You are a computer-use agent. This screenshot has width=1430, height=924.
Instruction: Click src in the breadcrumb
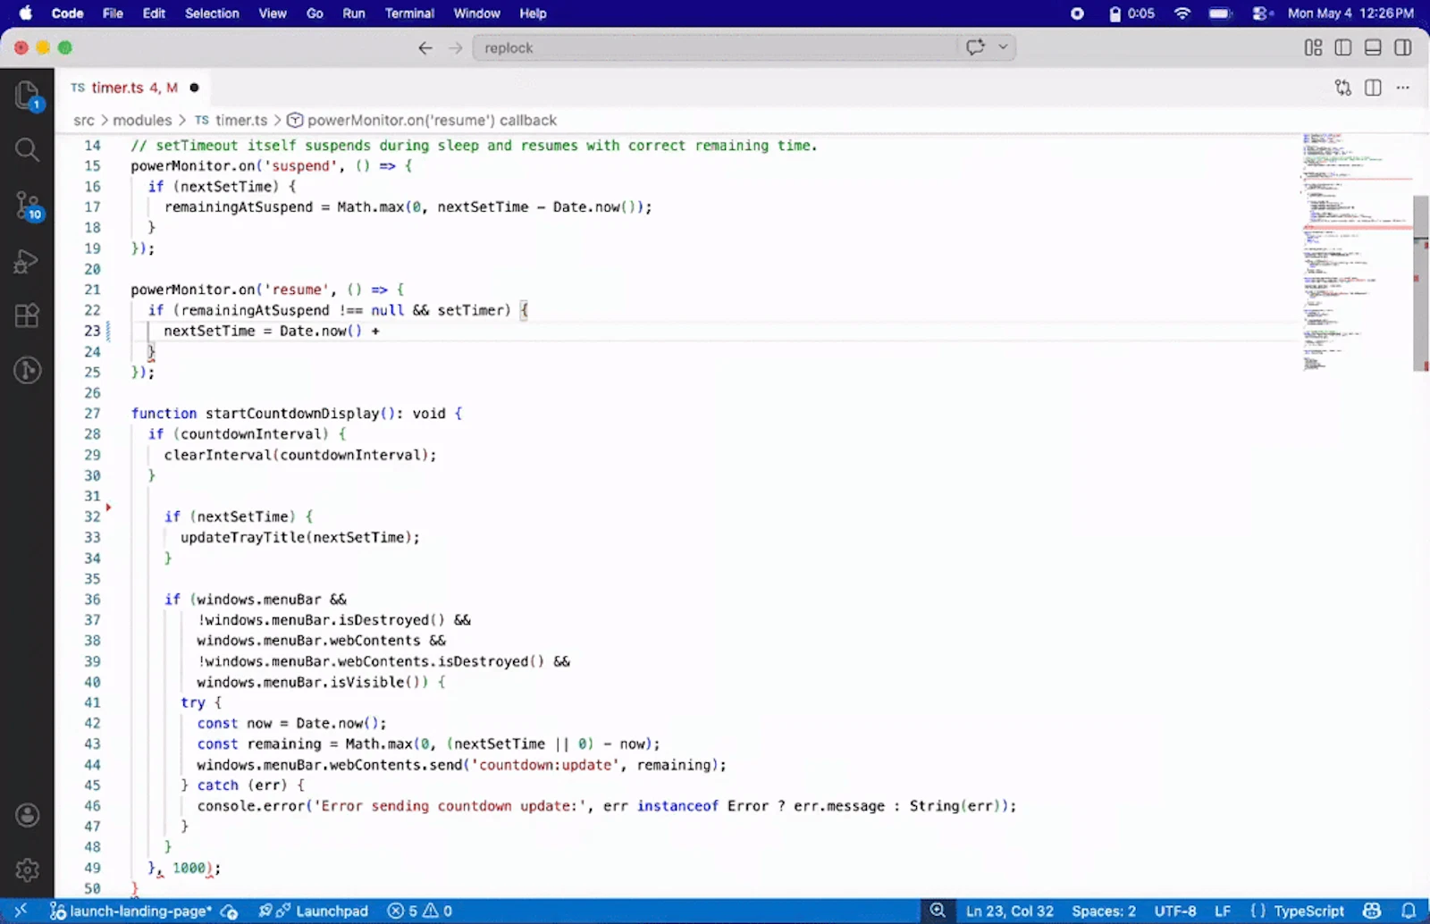coord(84,121)
